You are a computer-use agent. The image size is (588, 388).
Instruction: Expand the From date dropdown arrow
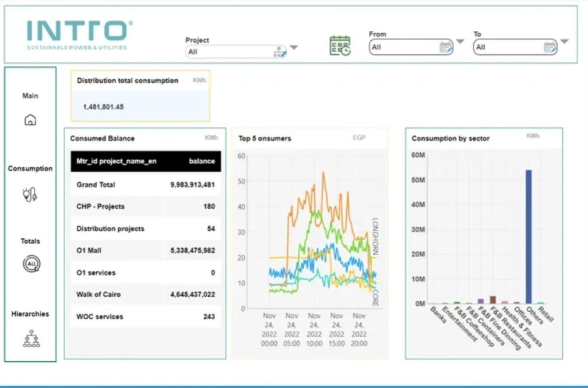[460, 41]
